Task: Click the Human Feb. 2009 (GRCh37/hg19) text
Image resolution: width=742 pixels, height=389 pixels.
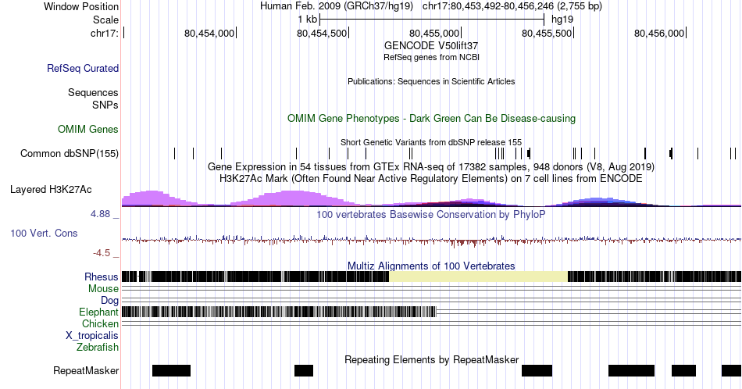Action: point(337,6)
